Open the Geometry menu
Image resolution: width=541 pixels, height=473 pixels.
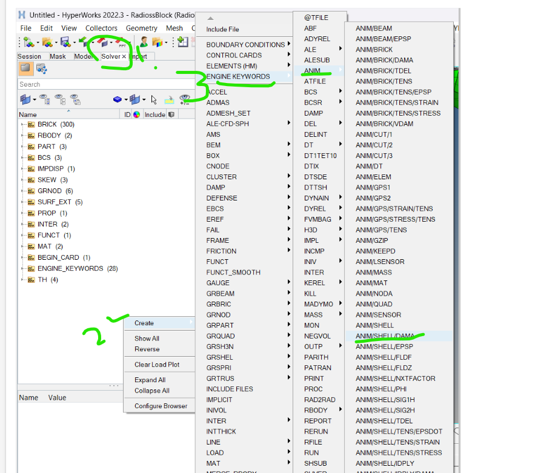(142, 28)
